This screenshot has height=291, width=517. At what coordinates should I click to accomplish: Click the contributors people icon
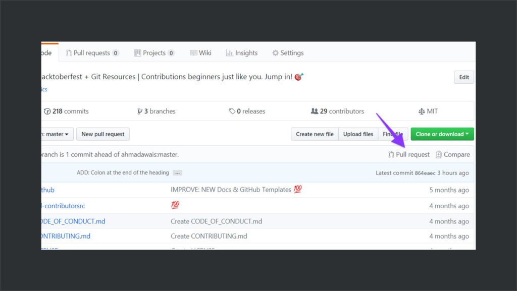pos(315,111)
